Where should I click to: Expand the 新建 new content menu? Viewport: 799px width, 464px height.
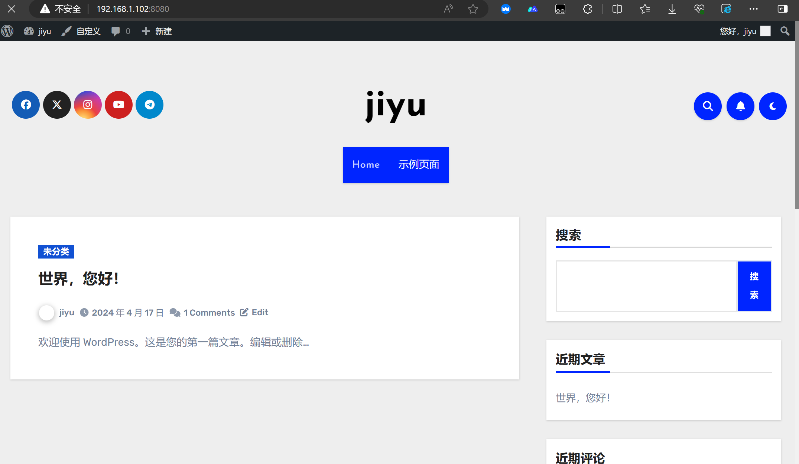tap(157, 31)
